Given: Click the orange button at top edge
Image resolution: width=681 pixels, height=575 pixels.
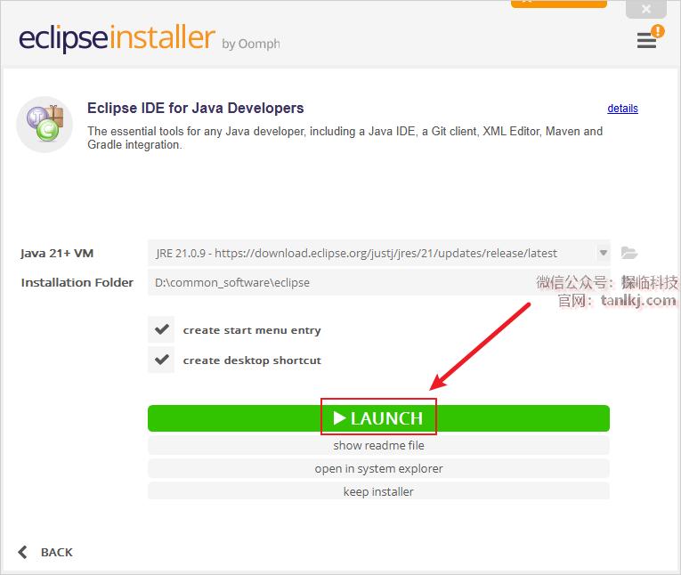Looking at the screenshot, I should 558,4.
